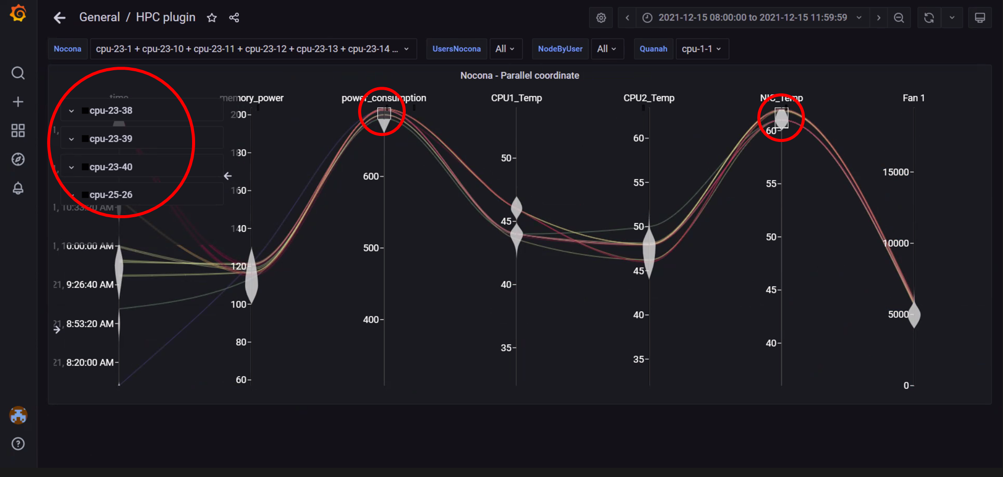Open the Create plus menu
The width and height of the screenshot is (1003, 477).
pos(18,102)
